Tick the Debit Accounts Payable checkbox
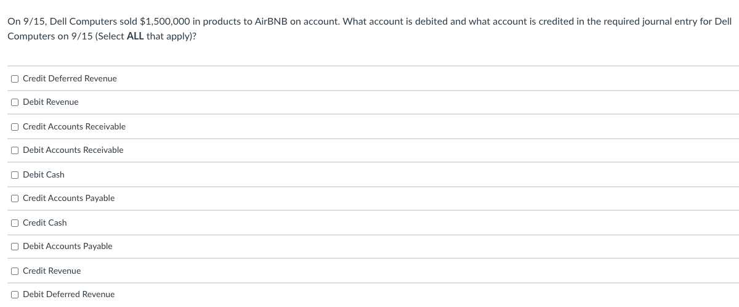Viewport: 739px width, 307px height. (x=14, y=247)
